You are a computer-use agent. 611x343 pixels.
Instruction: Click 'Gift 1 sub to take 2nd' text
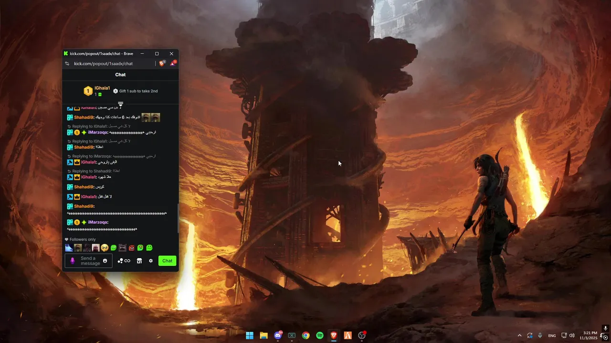[138, 91]
